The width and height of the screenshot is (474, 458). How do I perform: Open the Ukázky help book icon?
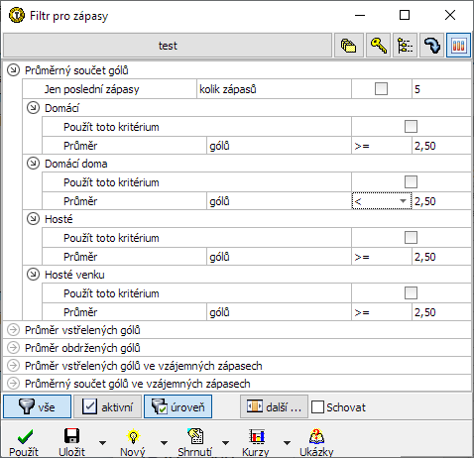316,436
